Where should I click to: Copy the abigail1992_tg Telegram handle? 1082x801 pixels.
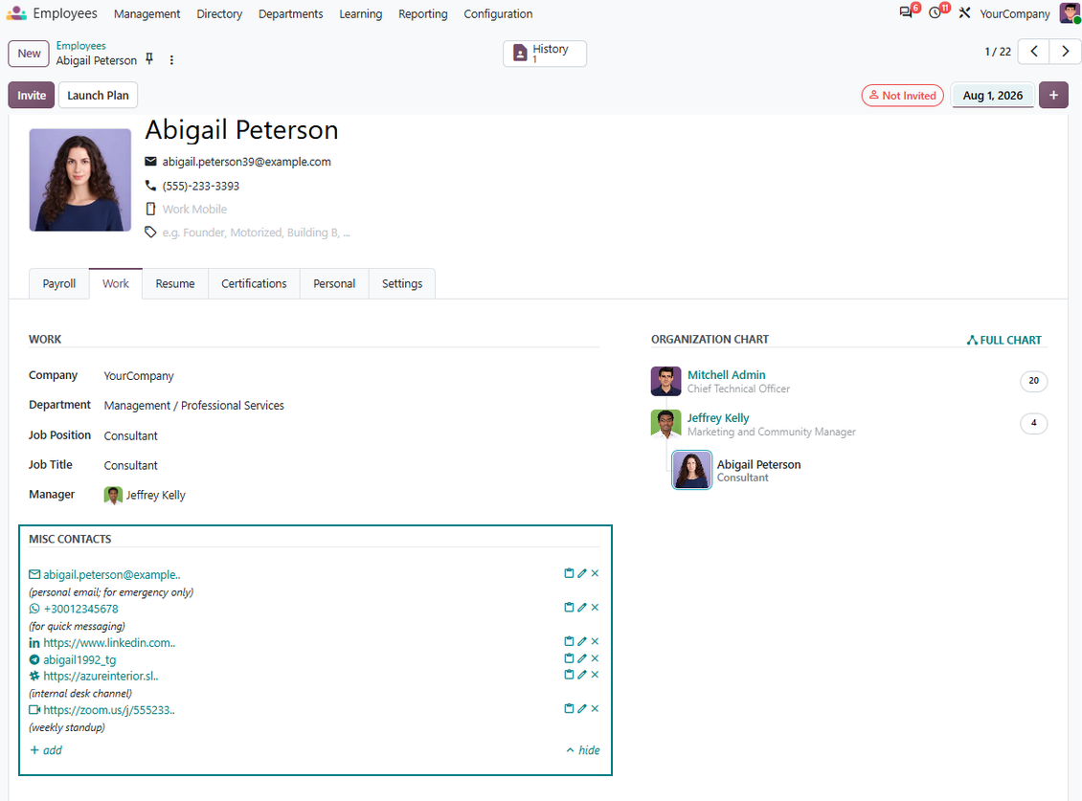click(x=570, y=658)
